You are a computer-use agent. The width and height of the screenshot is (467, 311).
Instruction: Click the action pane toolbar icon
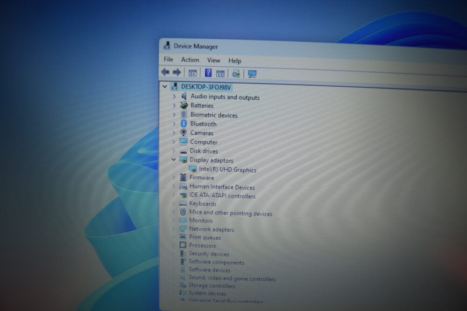pos(220,74)
